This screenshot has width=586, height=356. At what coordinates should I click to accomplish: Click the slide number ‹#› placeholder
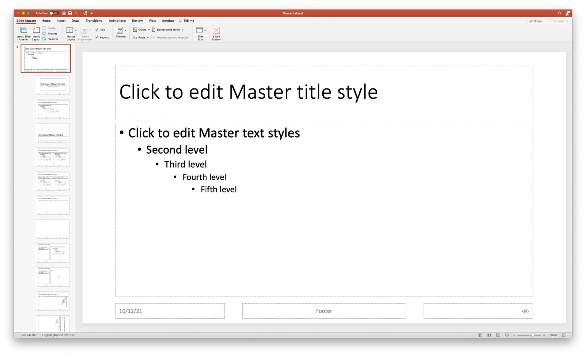[x=478, y=311]
